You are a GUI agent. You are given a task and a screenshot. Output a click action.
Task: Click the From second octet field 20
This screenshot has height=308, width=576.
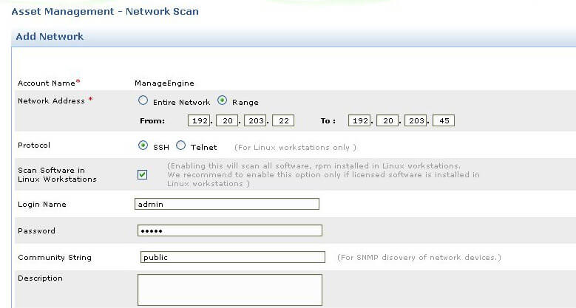tap(227, 120)
